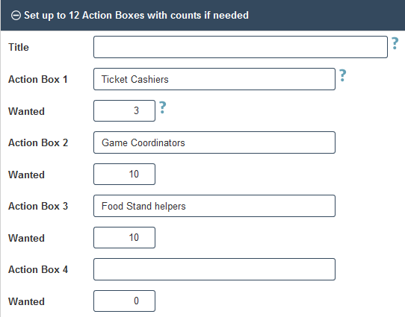Click the Wanted field showing 0
405x317 pixels.
124,301
